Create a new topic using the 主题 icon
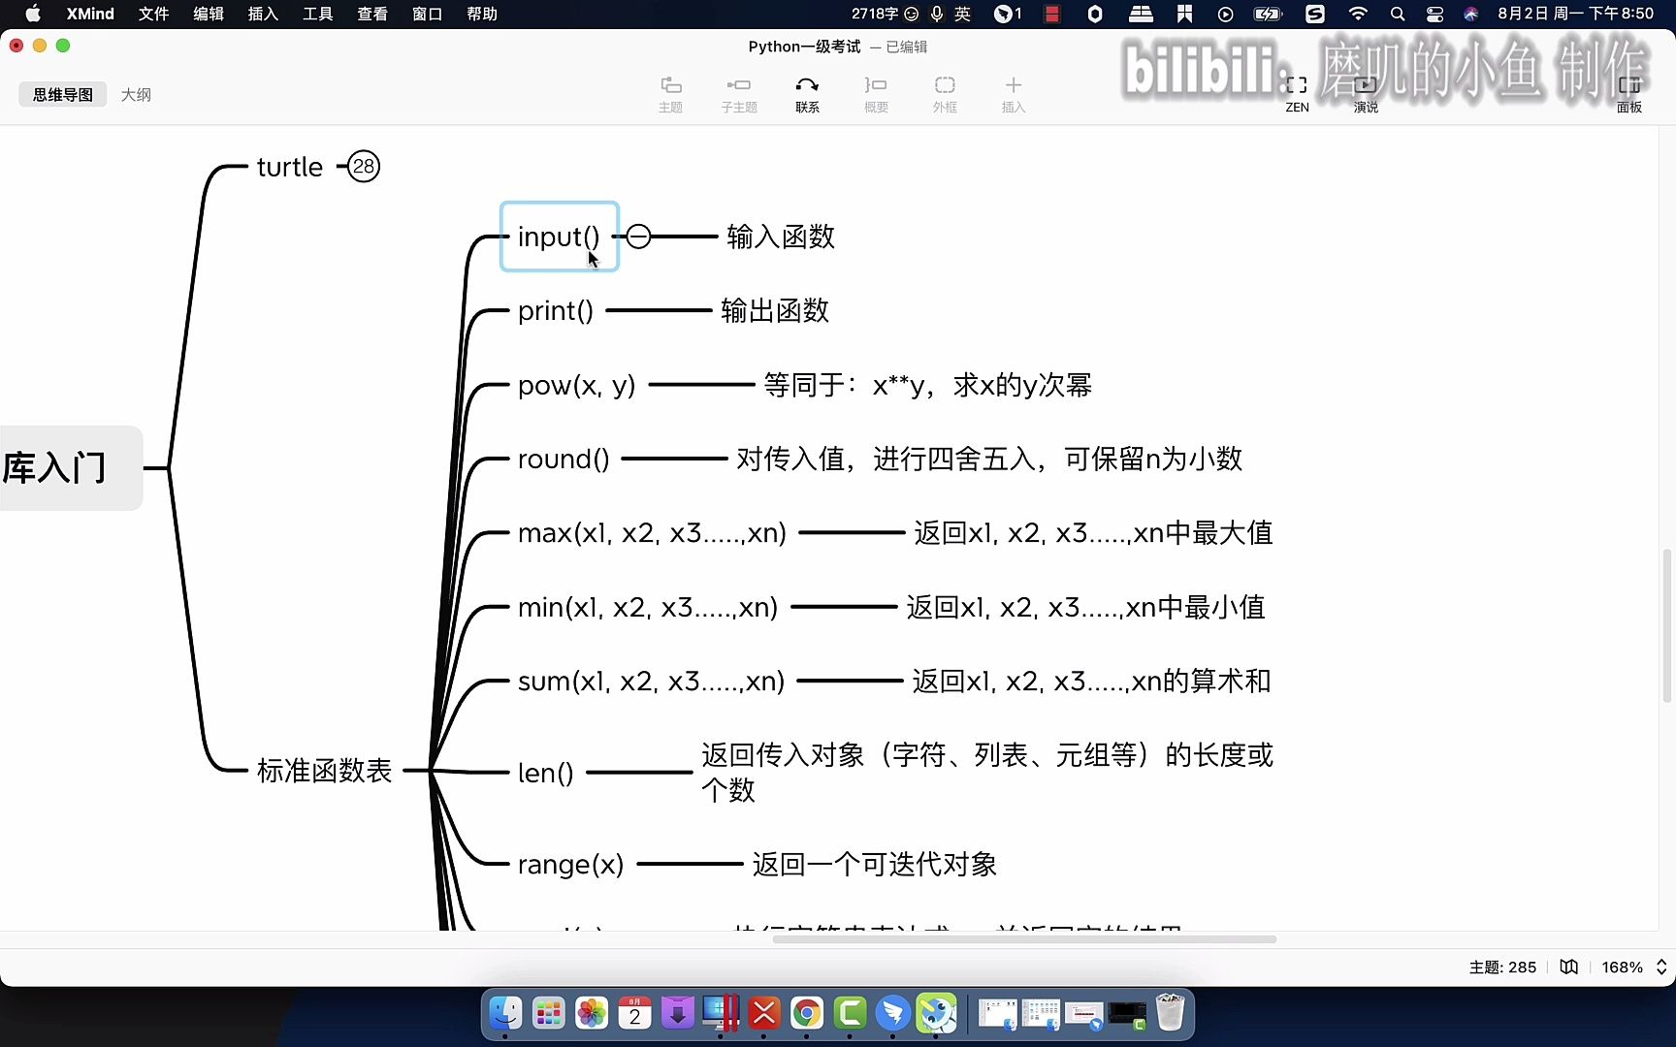1676x1047 pixels. tap(670, 92)
